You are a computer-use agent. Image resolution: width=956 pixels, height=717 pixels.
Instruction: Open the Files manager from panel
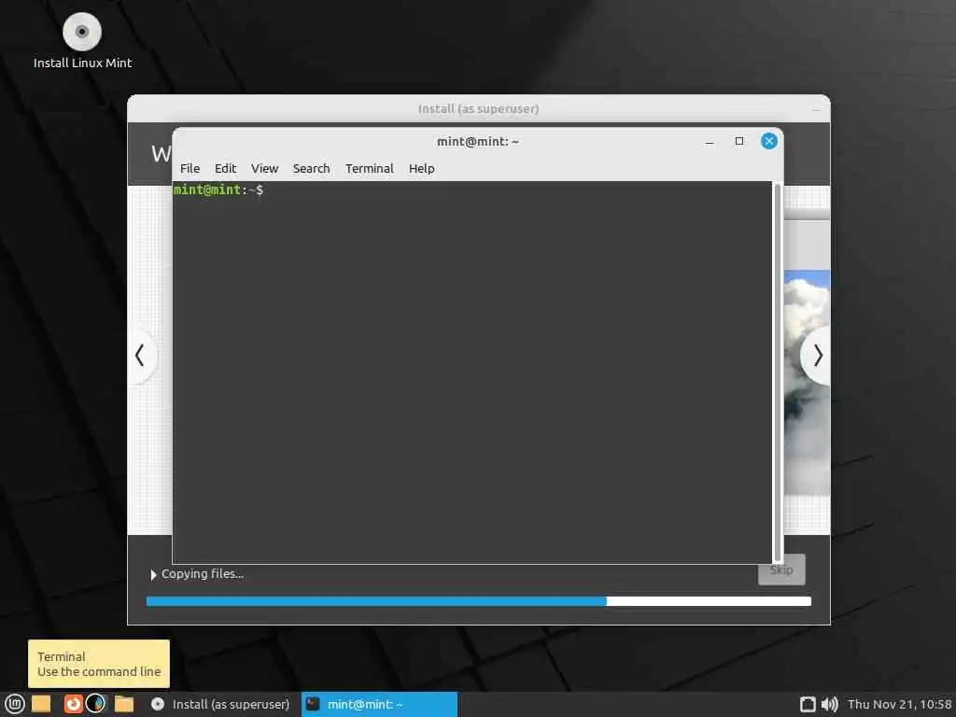pos(124,704)
